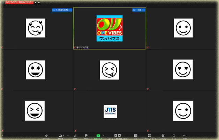Open Breakout Rooms (ブレイクアウトルーム) grid icon
Image resolution: width=219 pixels, height=140 pixels.
(x=149, y=136)
